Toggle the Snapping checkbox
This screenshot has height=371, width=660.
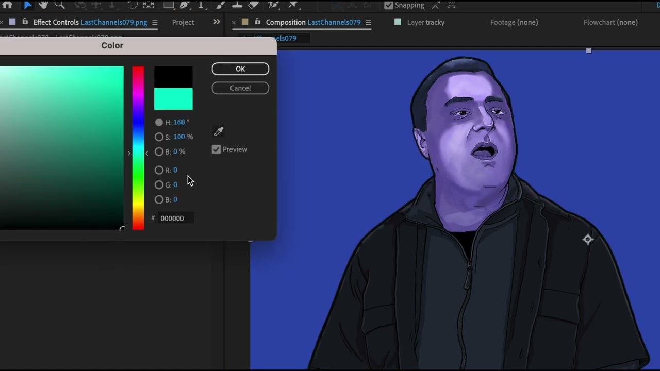389,5
